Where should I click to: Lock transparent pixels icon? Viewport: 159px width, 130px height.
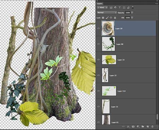click(103, 18)
